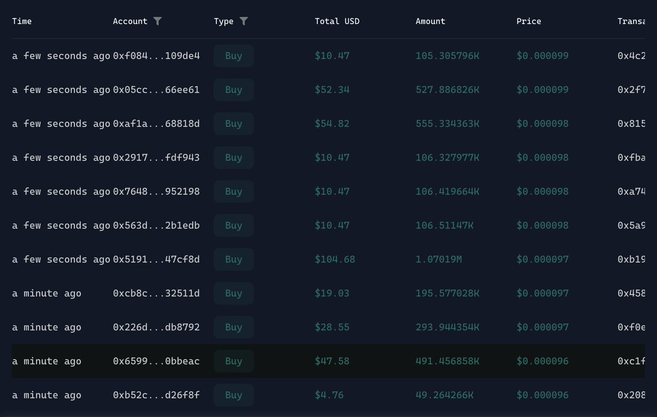Select the 106.327977K amount cell
657x417 pixels.
pos(448,158)
